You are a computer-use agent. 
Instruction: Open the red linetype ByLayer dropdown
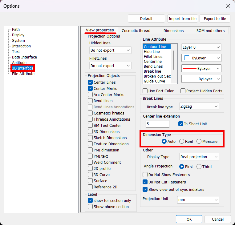point(201,68)
